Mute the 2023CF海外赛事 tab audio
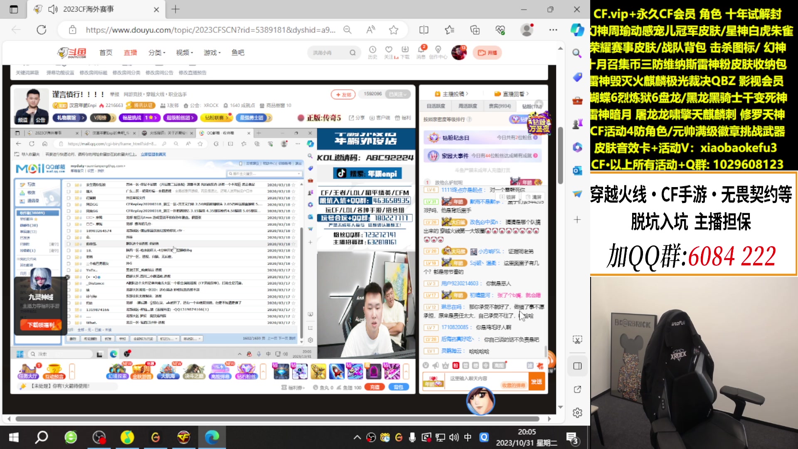This screenshot has height=449, width=798. tap(53, 9)
